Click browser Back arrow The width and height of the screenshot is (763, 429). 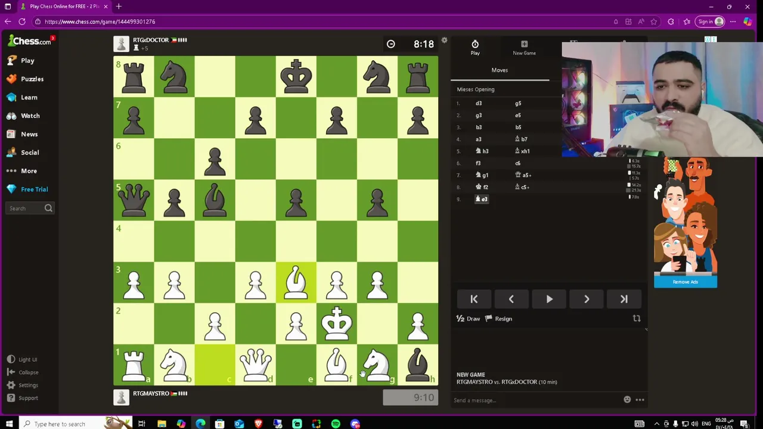(x=8, y=21)
